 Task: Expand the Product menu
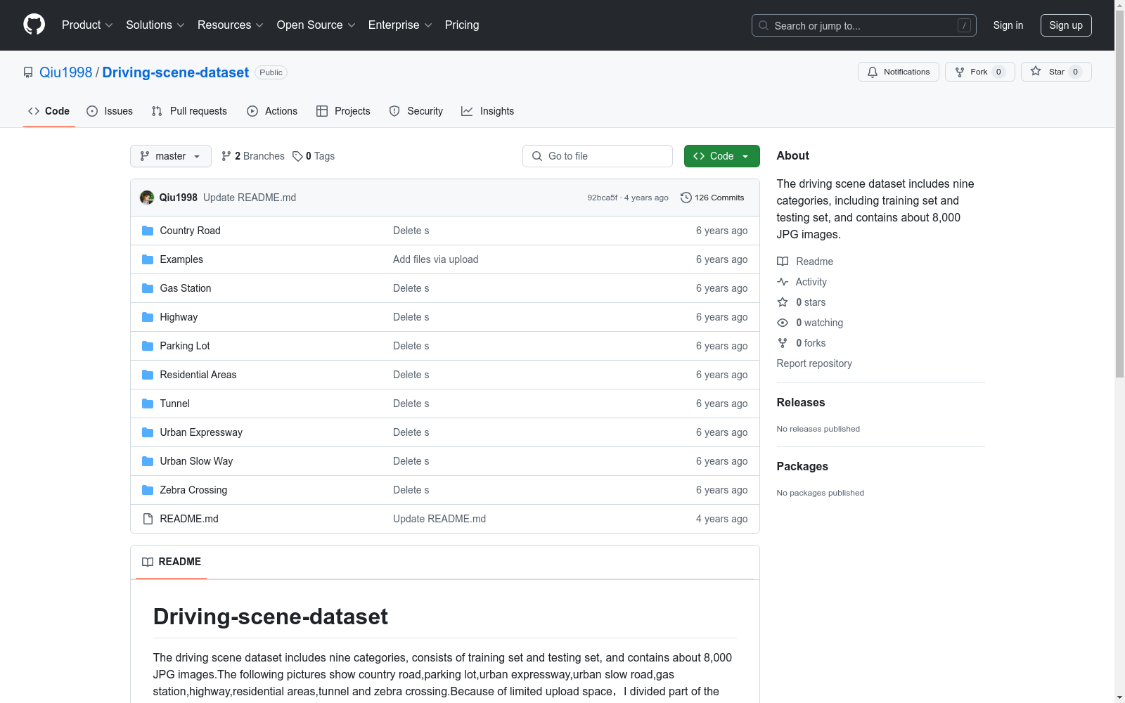(x=87, y=25)
